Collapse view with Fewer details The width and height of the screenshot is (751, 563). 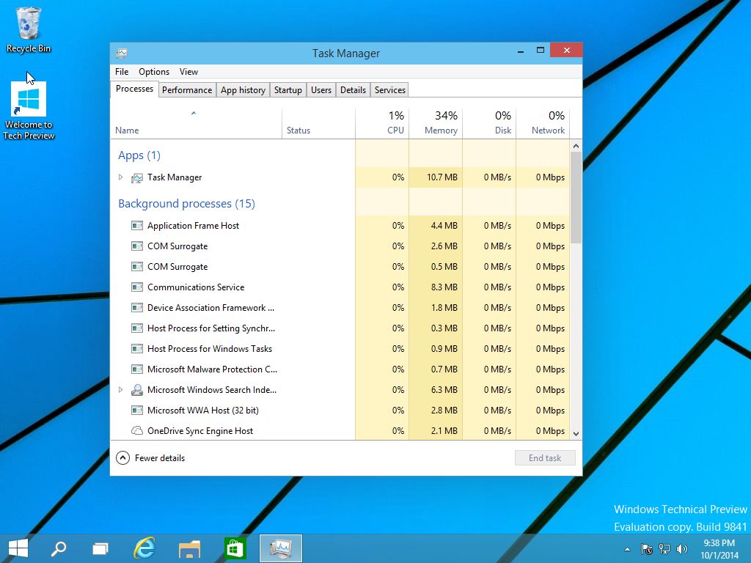[x=150, y=458]
